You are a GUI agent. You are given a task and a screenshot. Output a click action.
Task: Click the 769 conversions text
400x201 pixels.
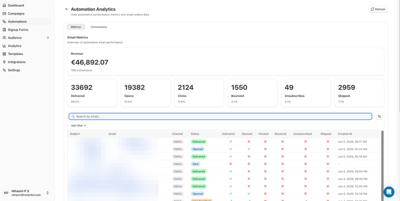tap(81, 70)
